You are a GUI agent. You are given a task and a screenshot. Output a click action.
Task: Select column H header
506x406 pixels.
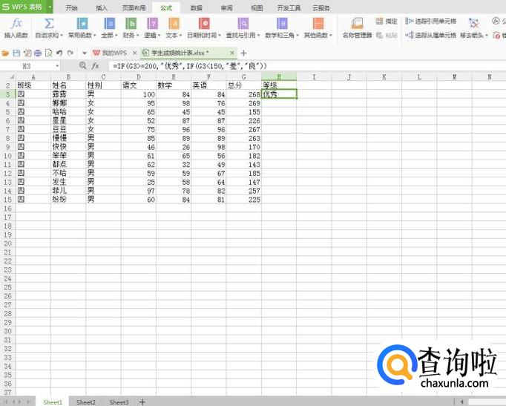(x=279, y=76)
